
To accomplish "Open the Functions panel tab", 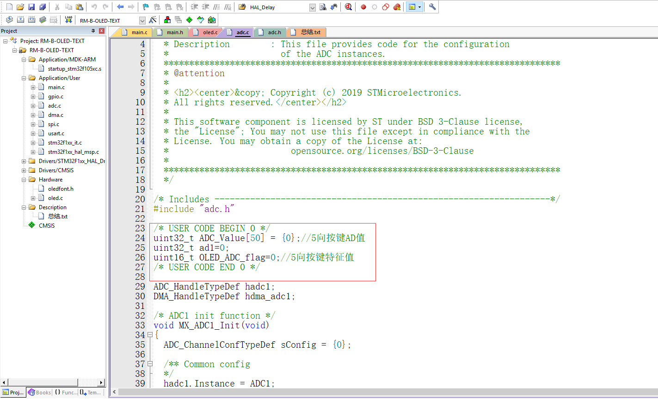I will 65,393.
